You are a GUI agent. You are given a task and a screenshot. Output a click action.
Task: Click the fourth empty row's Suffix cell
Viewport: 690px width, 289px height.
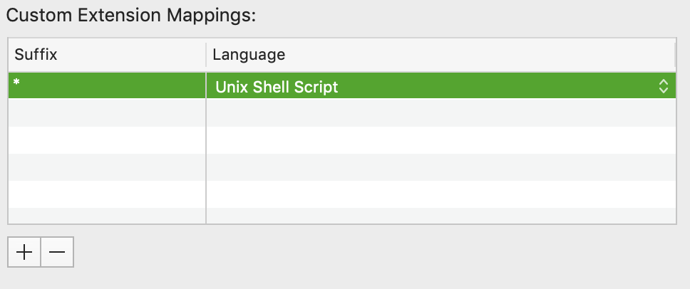click(107, 194)
